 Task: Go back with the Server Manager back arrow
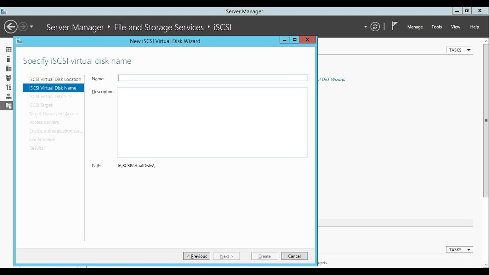(x=11, y=27)
